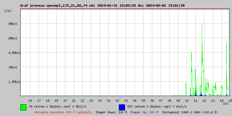
Task: Click the '02' hour tick label
Action: point(117,101)
